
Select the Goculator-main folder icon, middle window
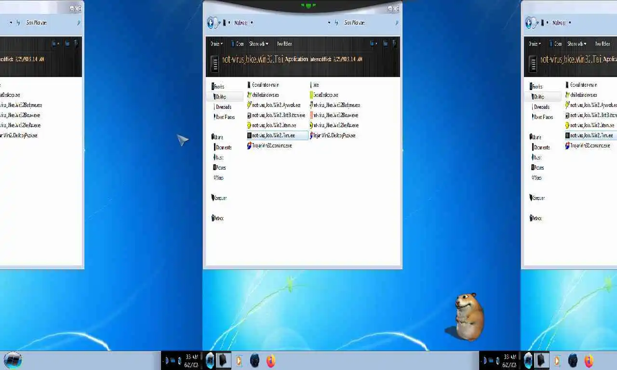point(249,85)
